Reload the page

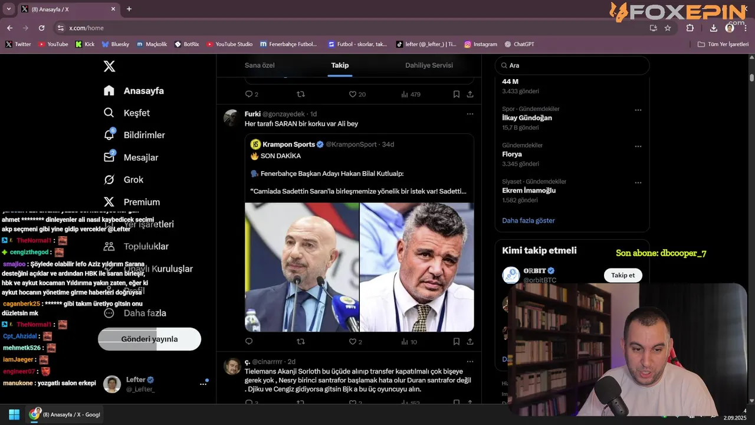click(41, 28)
